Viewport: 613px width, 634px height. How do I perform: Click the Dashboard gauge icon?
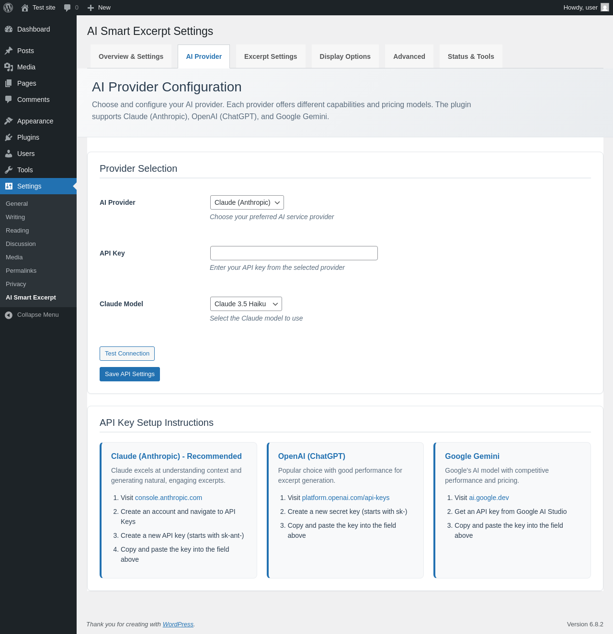[x=9, y=29]
